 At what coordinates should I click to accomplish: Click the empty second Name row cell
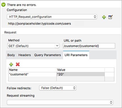[x=32, y=79]
